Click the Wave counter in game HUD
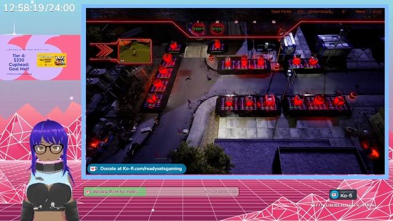The image size is (393, 221). (x=368, y=12)
